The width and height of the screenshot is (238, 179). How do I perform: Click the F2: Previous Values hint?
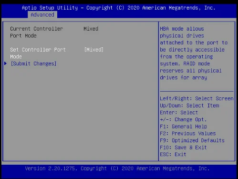(x=188, y=133)
